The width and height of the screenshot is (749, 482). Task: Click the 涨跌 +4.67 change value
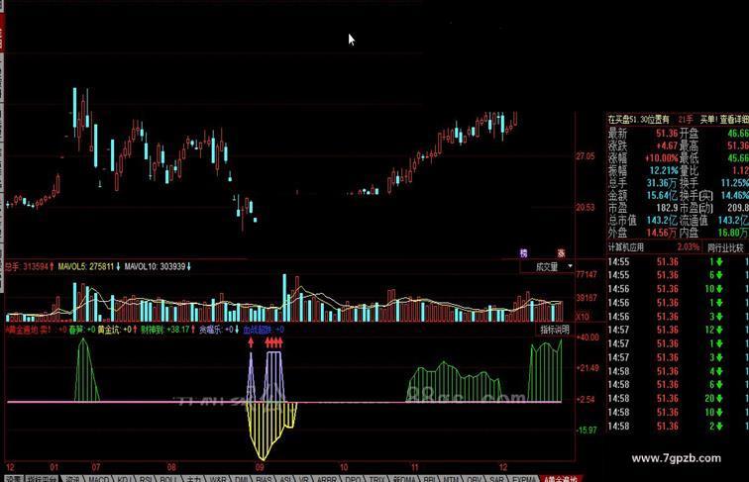click(667, 145)
